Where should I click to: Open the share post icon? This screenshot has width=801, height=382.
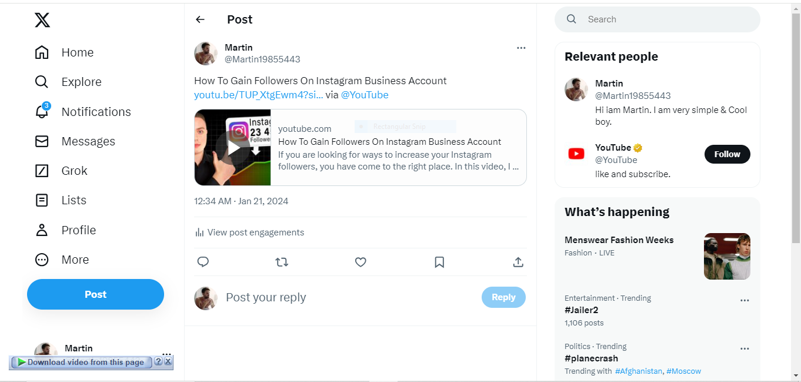click(x=518, y=262)
